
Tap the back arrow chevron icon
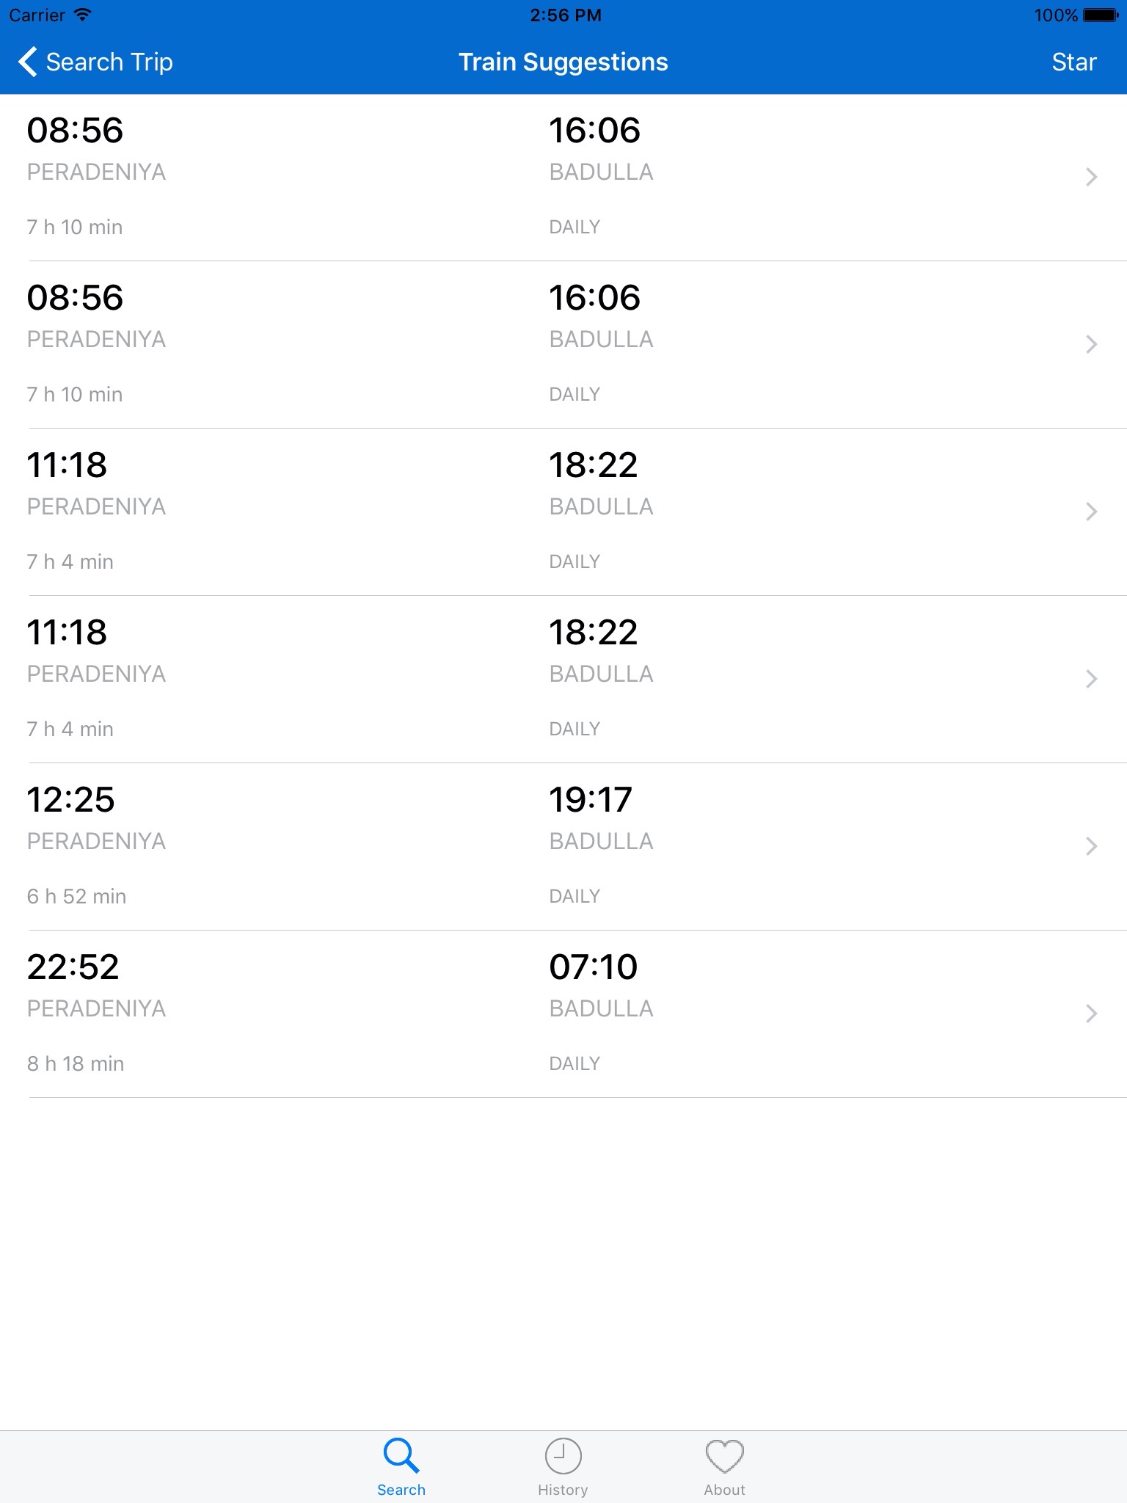[28, 62]
